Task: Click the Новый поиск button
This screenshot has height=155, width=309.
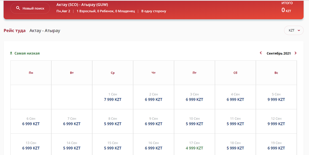Action: coord(30,8)
